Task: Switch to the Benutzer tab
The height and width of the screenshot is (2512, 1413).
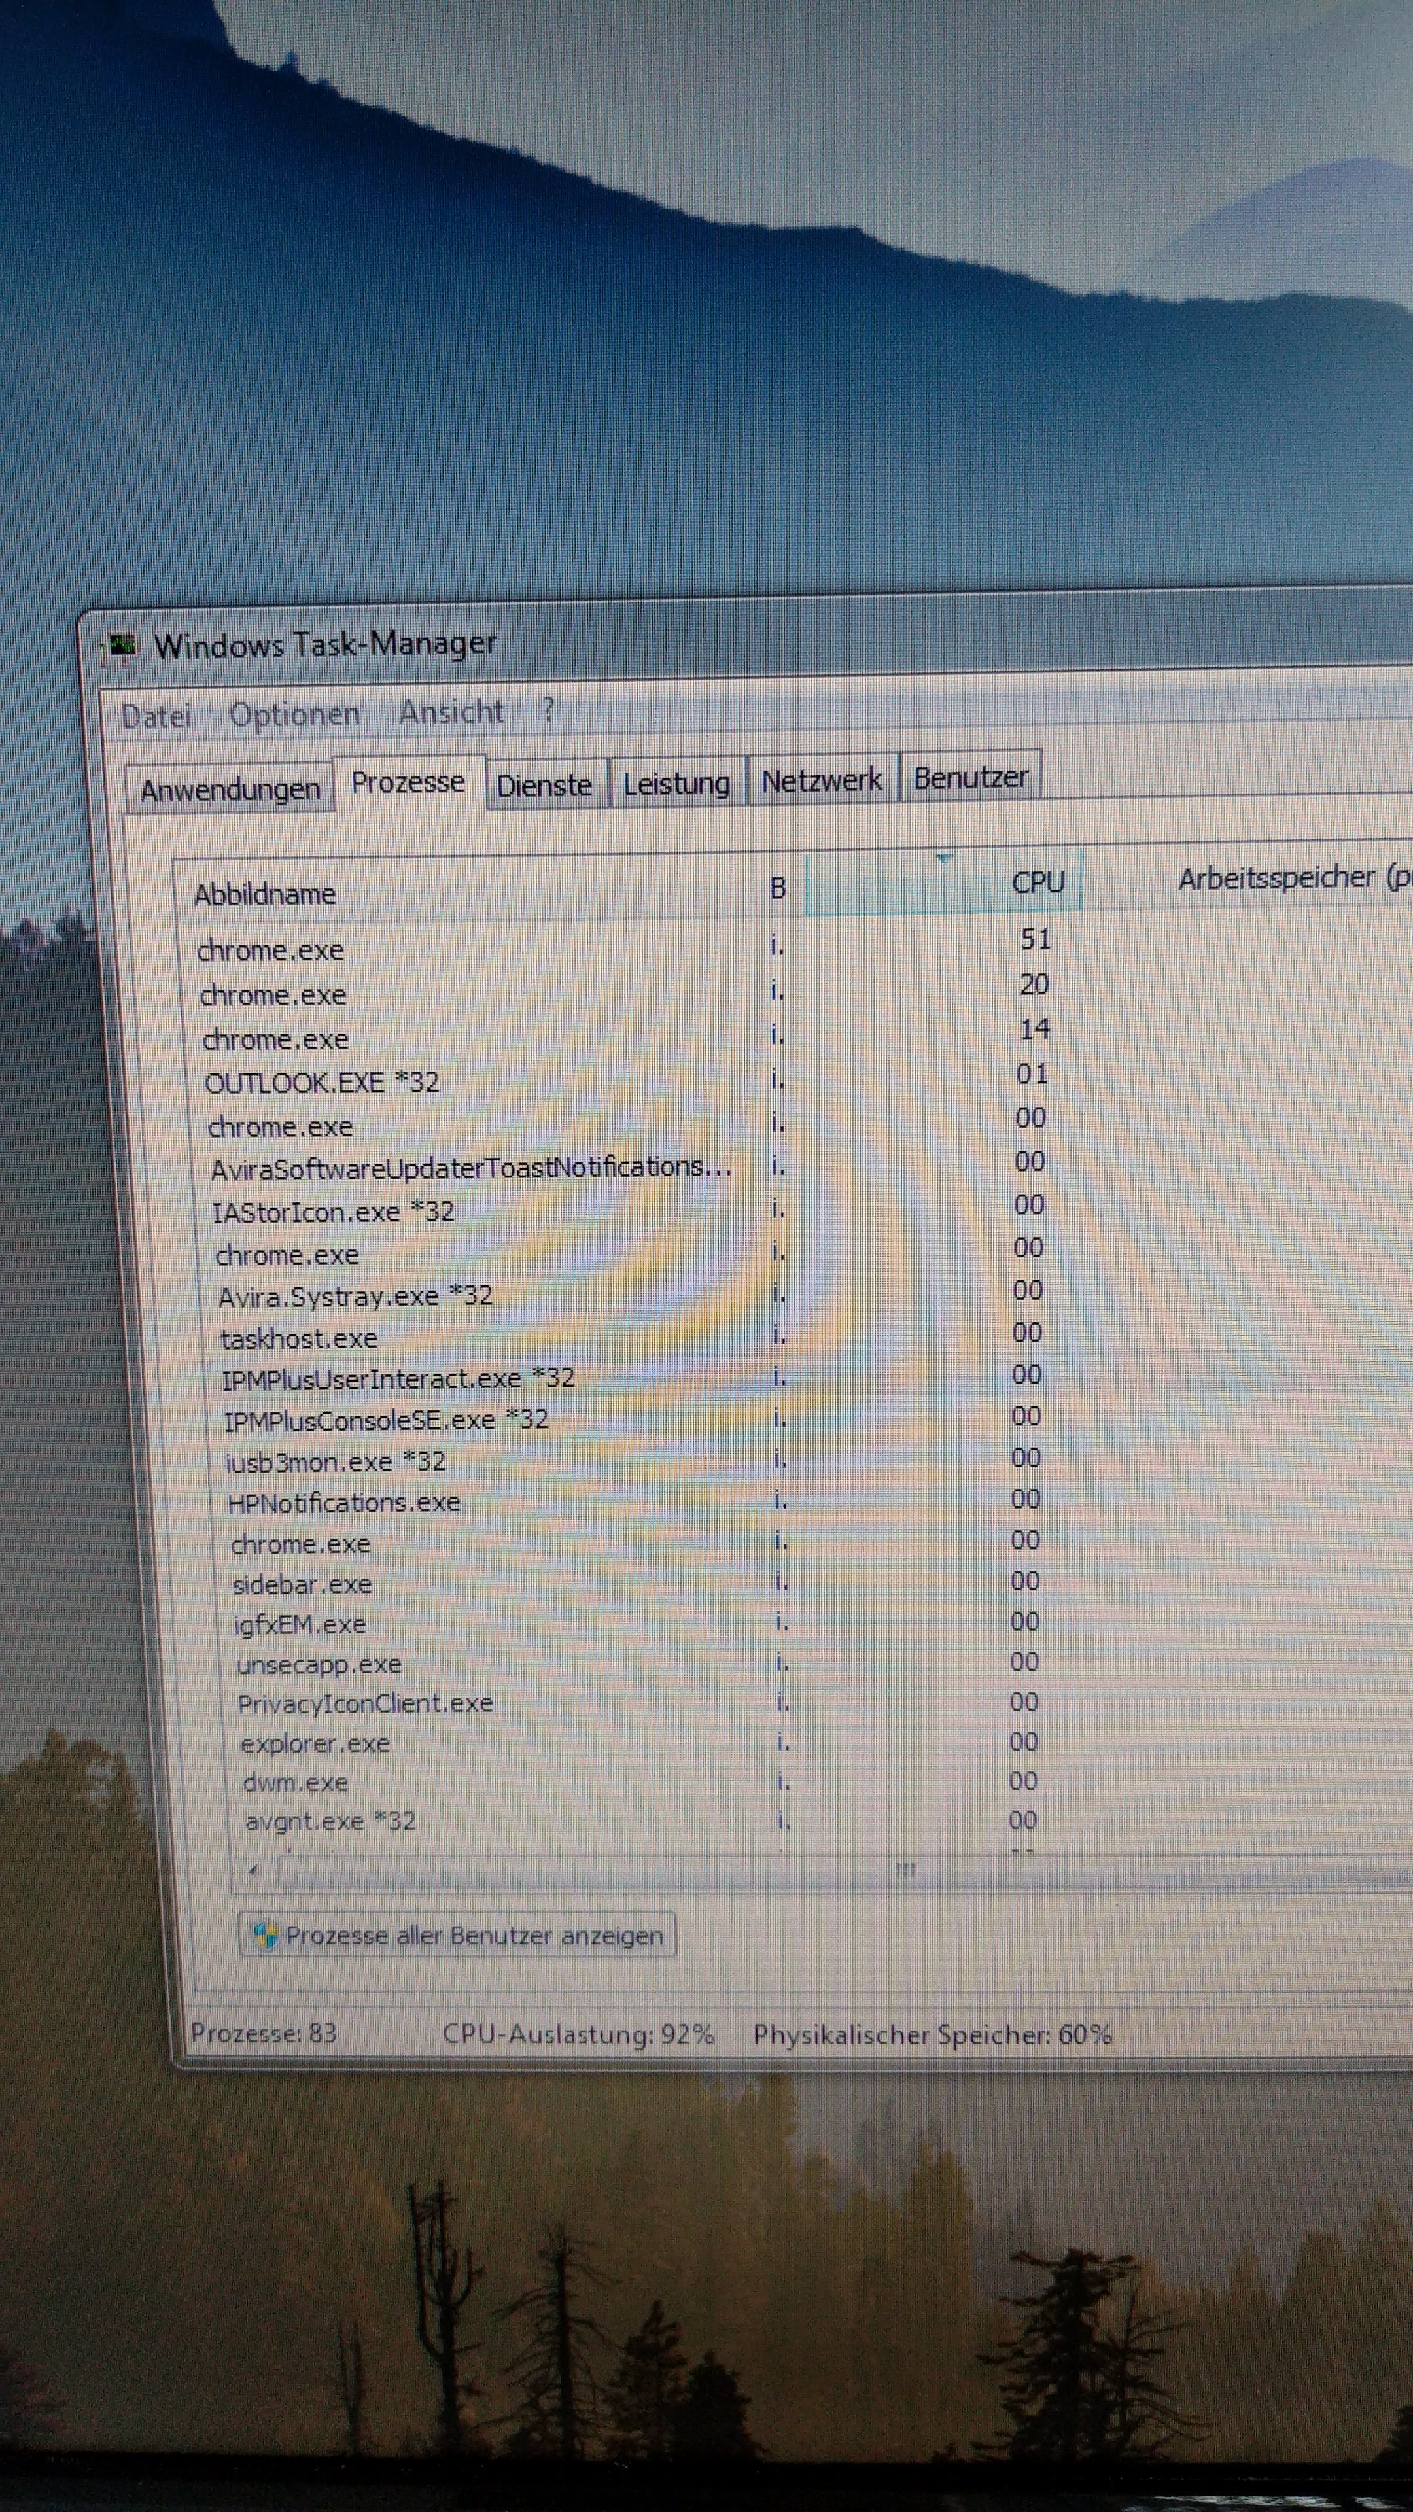Action: (970, 778)
